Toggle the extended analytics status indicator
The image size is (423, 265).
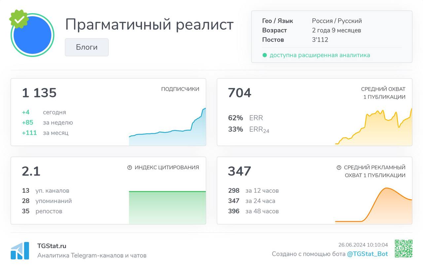pos(264,55)
